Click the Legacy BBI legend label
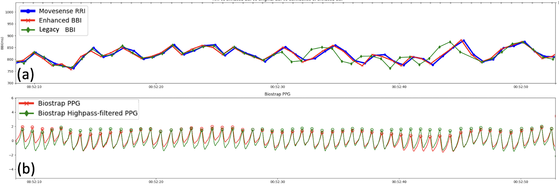Image resolution: width=559 pixels, height=186 pixels. 57,30
